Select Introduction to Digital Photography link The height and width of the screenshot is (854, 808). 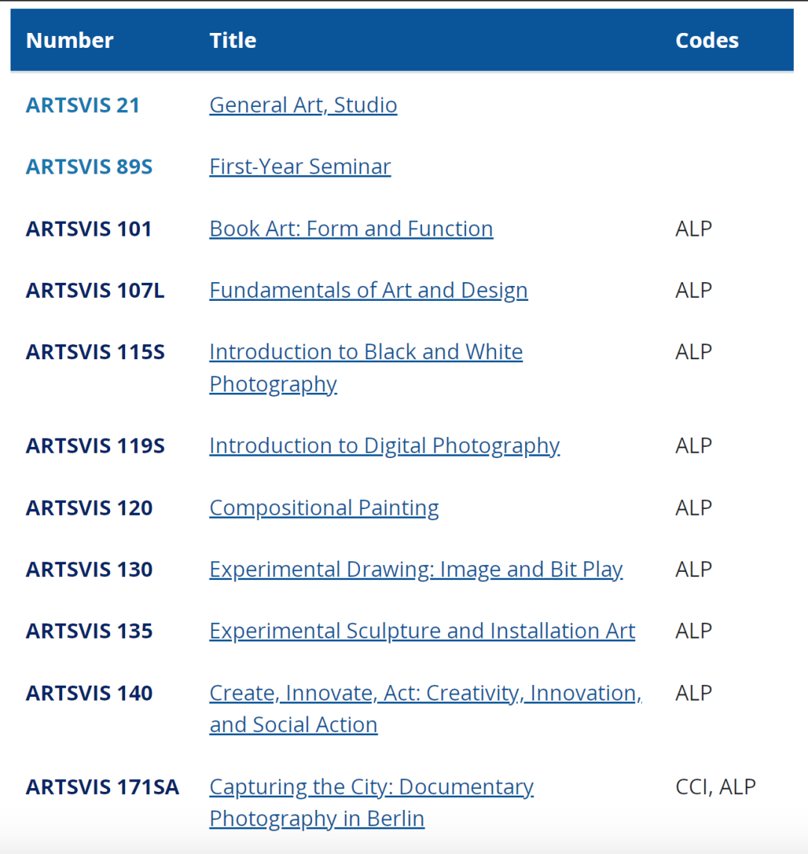[385, 445]
